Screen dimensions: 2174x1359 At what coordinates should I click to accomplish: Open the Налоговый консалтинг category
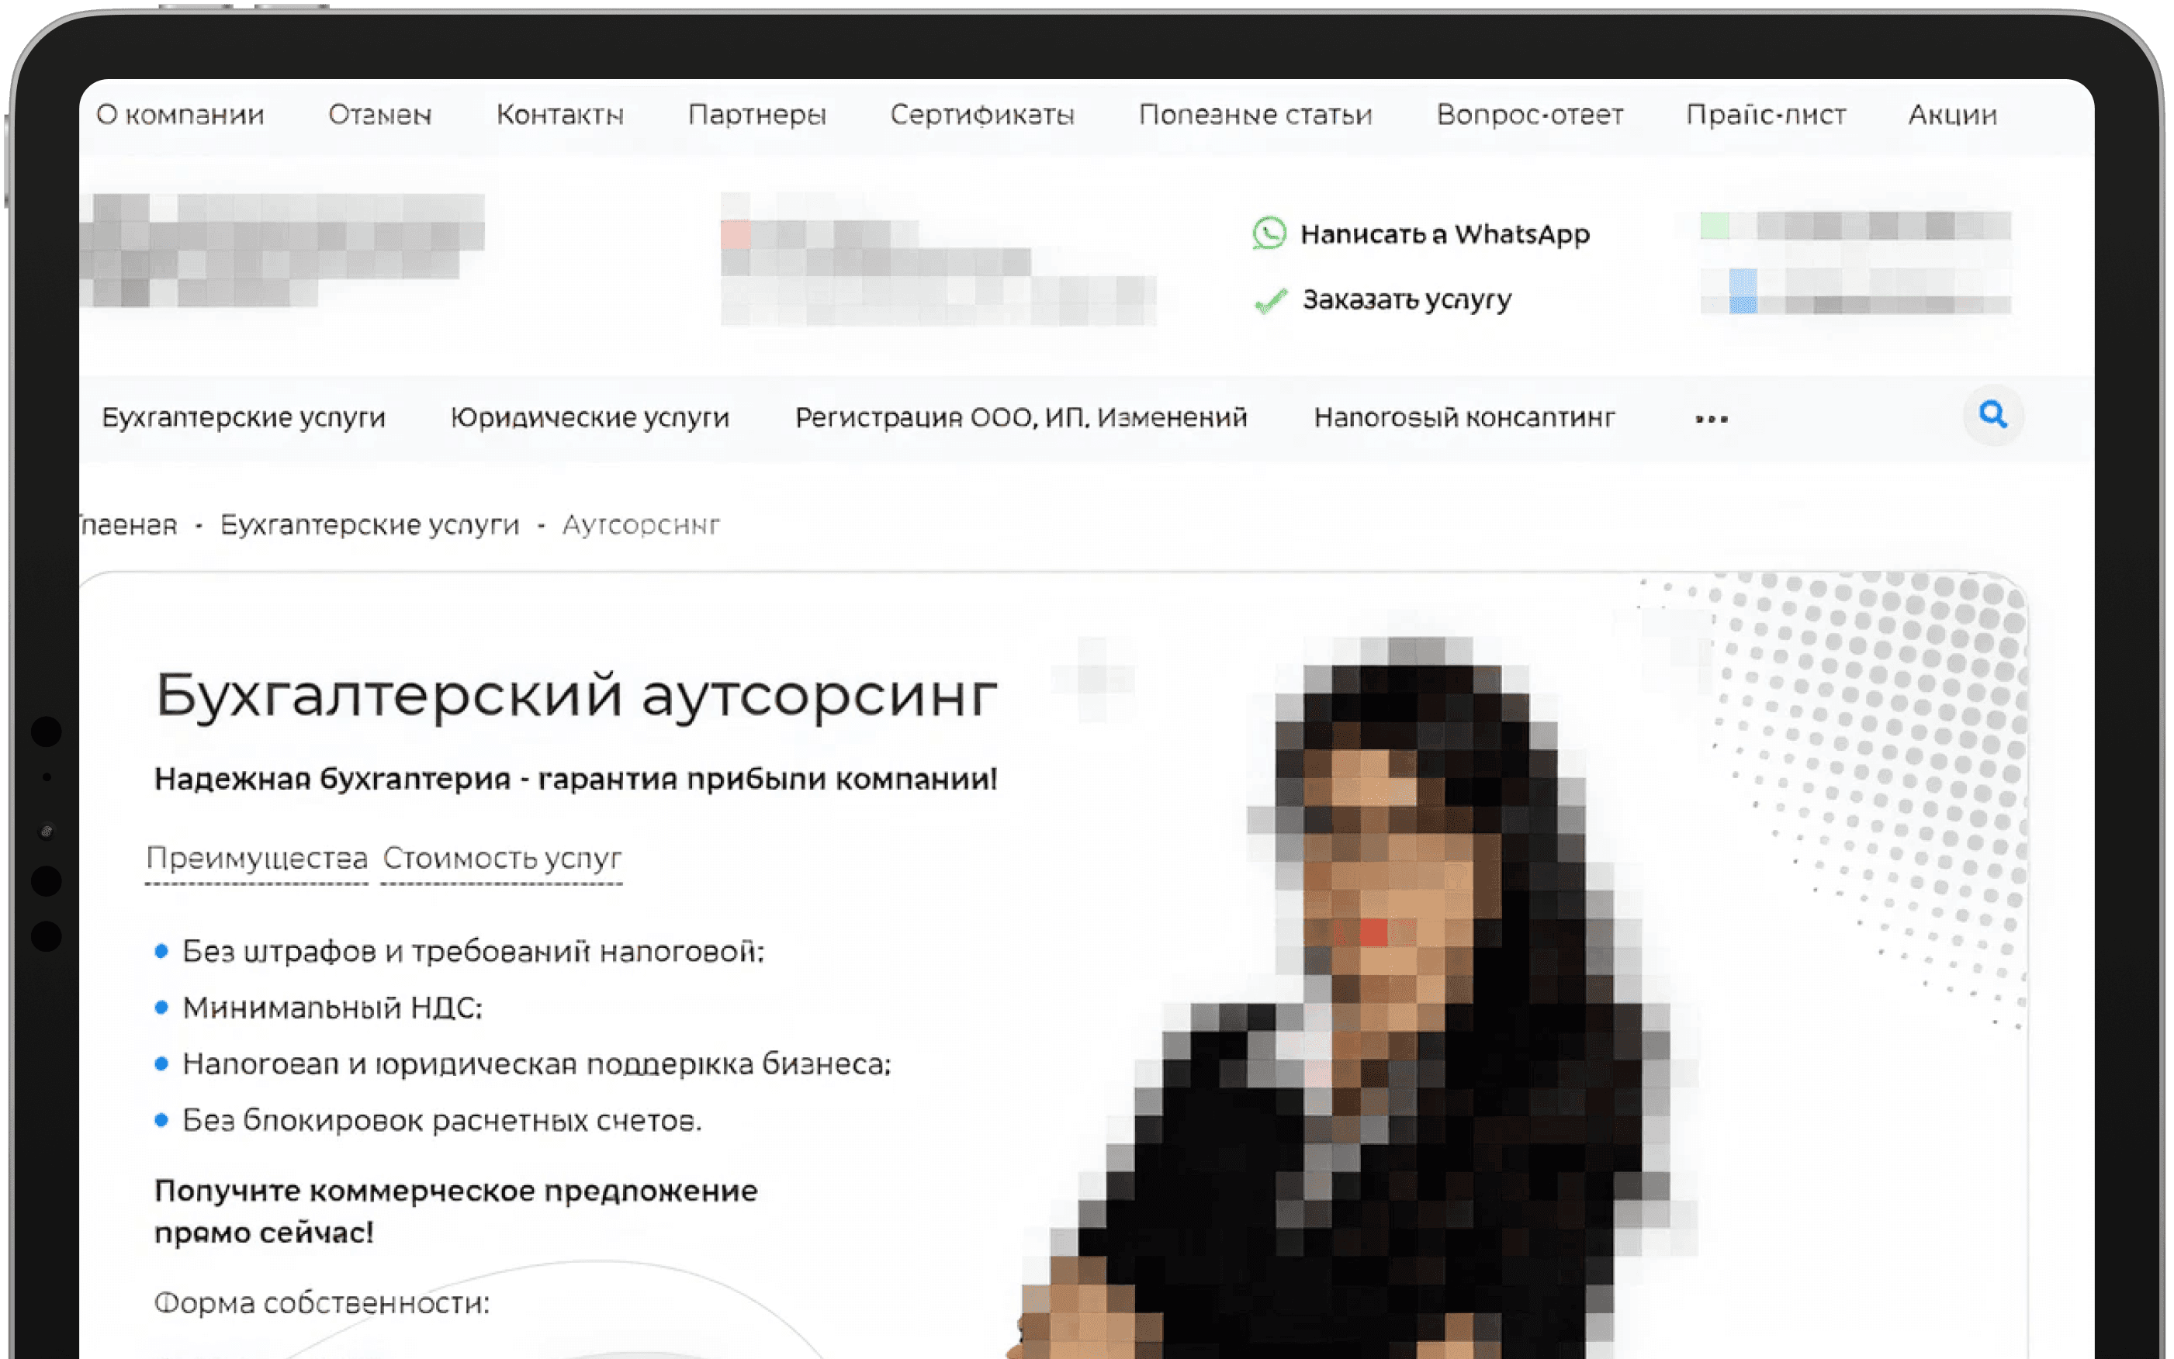[x=1465, y=417]
